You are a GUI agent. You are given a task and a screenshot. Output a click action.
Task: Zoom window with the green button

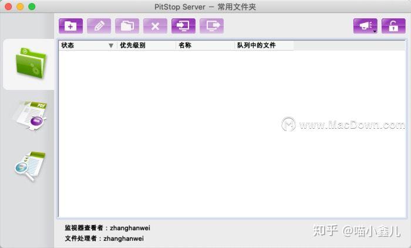[32, 6]
